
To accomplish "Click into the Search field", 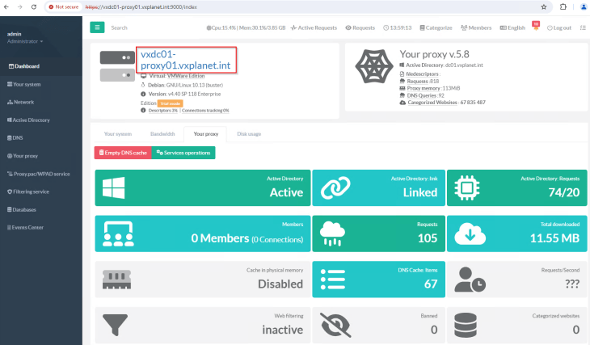I will point(145,27).
